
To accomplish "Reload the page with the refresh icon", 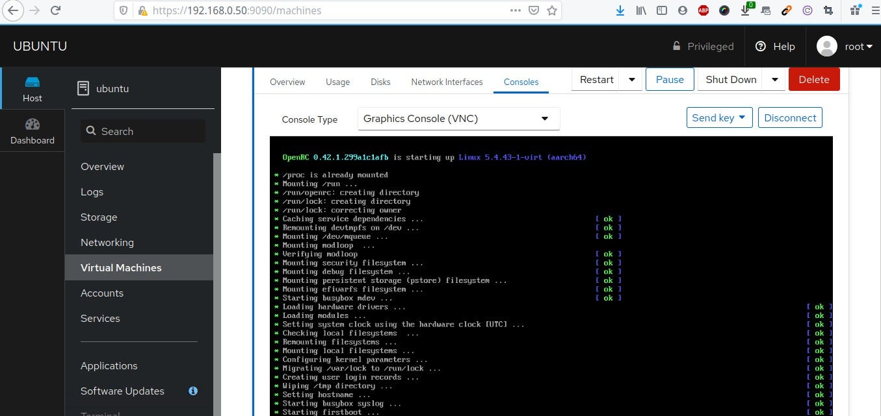I will coord(56,10).
